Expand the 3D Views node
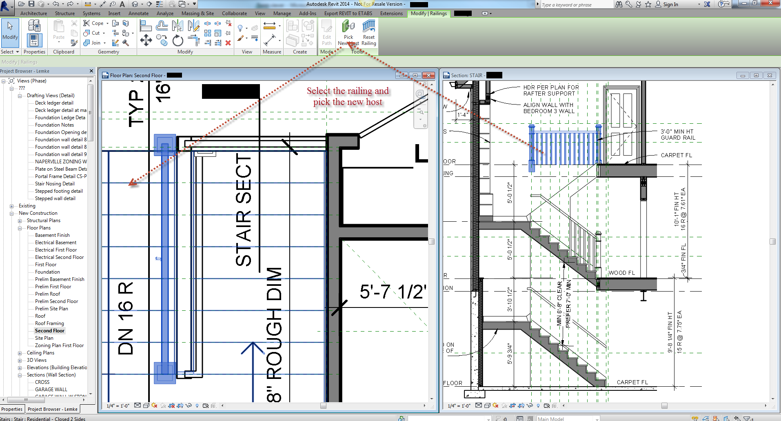The width and height of the screenshot is (781, 421). coord(20,361)
